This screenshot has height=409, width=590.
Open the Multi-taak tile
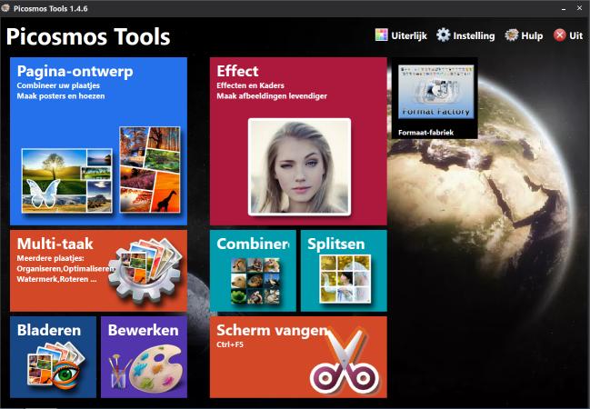coord(98,271)
